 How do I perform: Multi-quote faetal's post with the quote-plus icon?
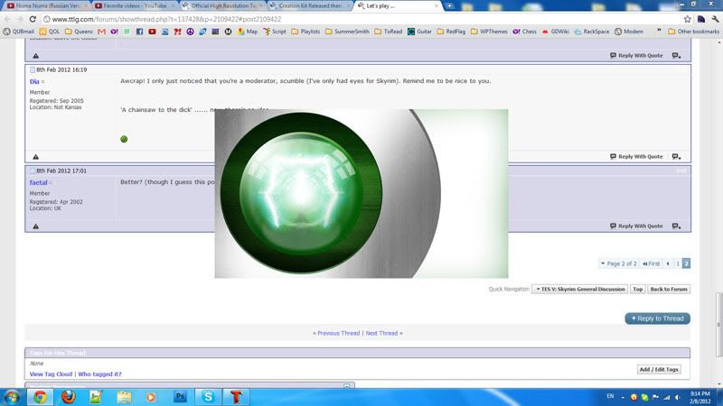(x=676, y=226)
